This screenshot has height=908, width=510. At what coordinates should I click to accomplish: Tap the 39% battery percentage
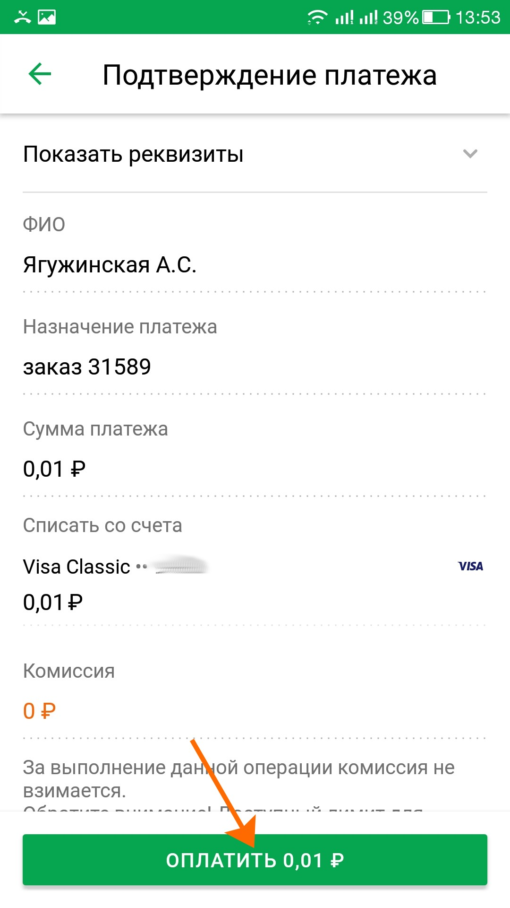400,17
